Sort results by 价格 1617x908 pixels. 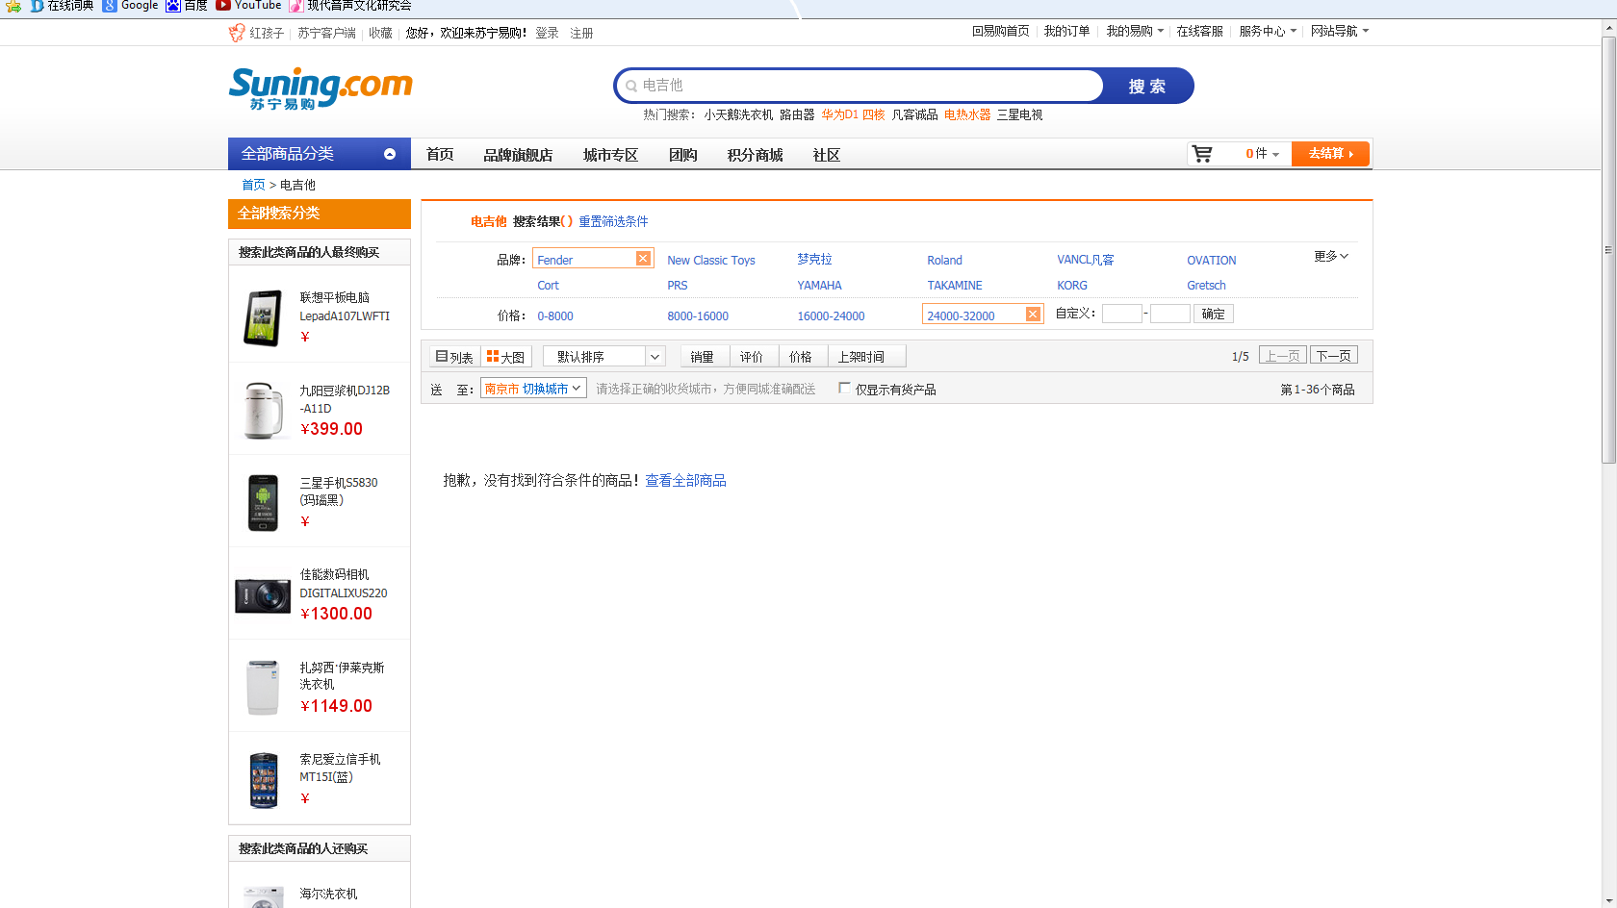[x=801, y=357]
